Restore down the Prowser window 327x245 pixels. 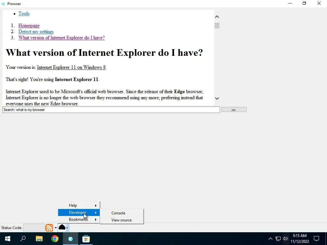tap(304, 4)
